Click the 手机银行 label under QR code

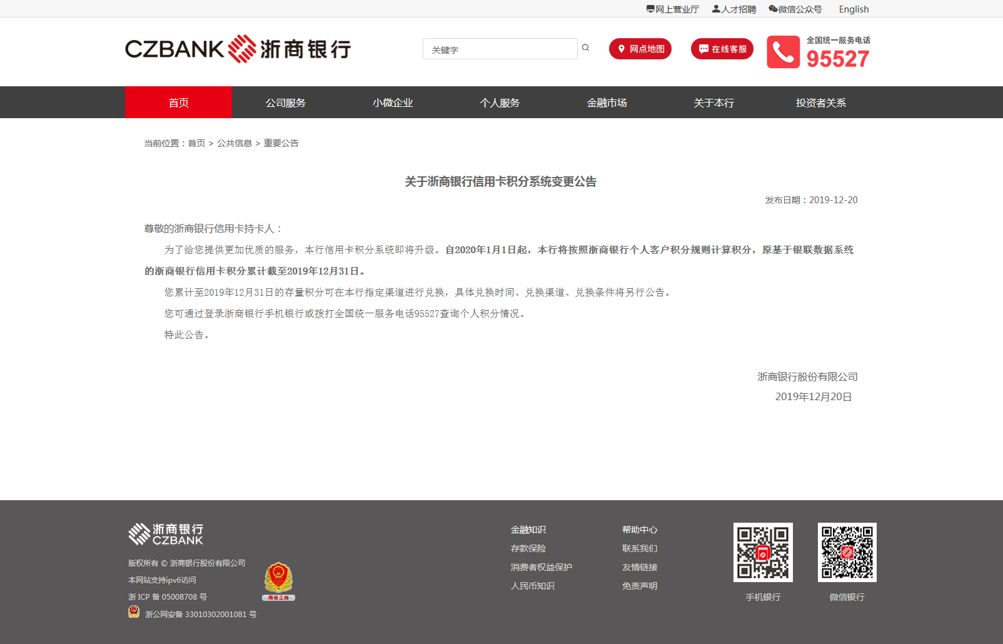click(763, 597)
